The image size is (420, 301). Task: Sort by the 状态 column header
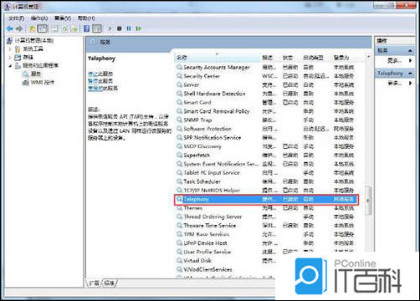point(290,58)
